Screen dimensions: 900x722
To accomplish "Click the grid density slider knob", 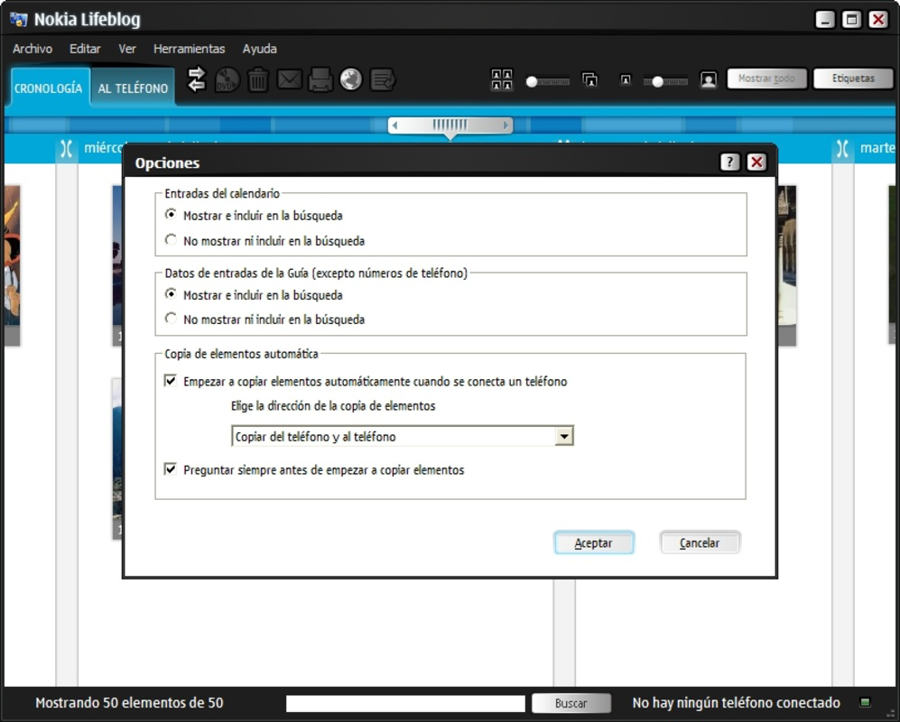I will [x=532, y=81].
